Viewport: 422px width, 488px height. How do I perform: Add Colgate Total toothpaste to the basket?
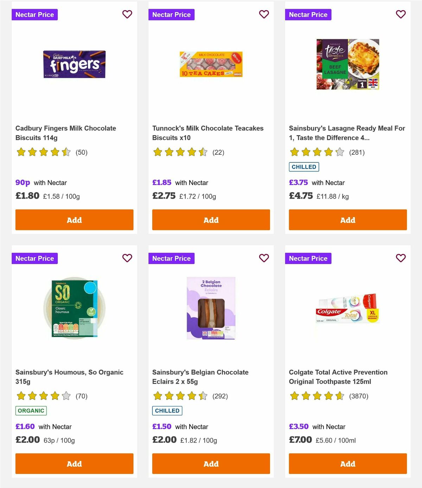click(347, 464)
